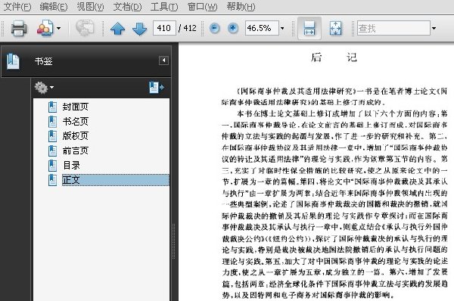Click the bookmark icon beside 正文
454x301 pixels.
[52, 180]
